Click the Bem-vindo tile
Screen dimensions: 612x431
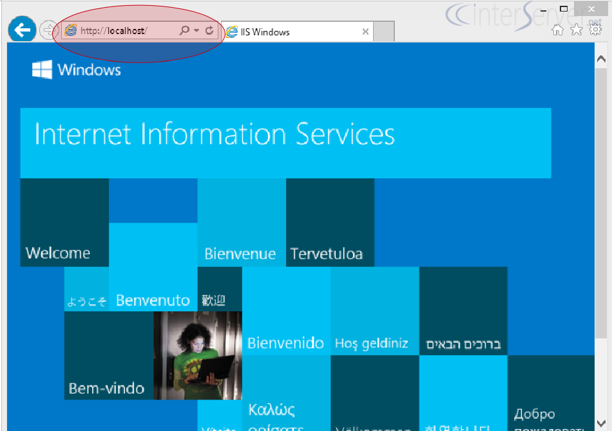point(109,355)
